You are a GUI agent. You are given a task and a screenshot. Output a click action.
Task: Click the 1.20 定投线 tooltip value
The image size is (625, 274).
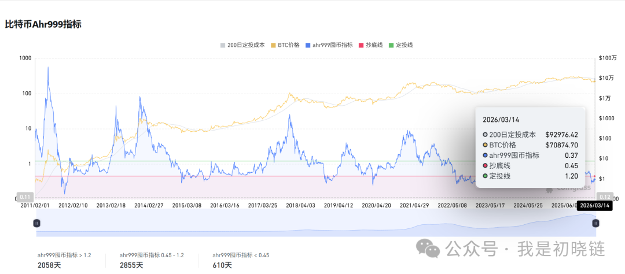pyautogui.click(x=572, y=176)
